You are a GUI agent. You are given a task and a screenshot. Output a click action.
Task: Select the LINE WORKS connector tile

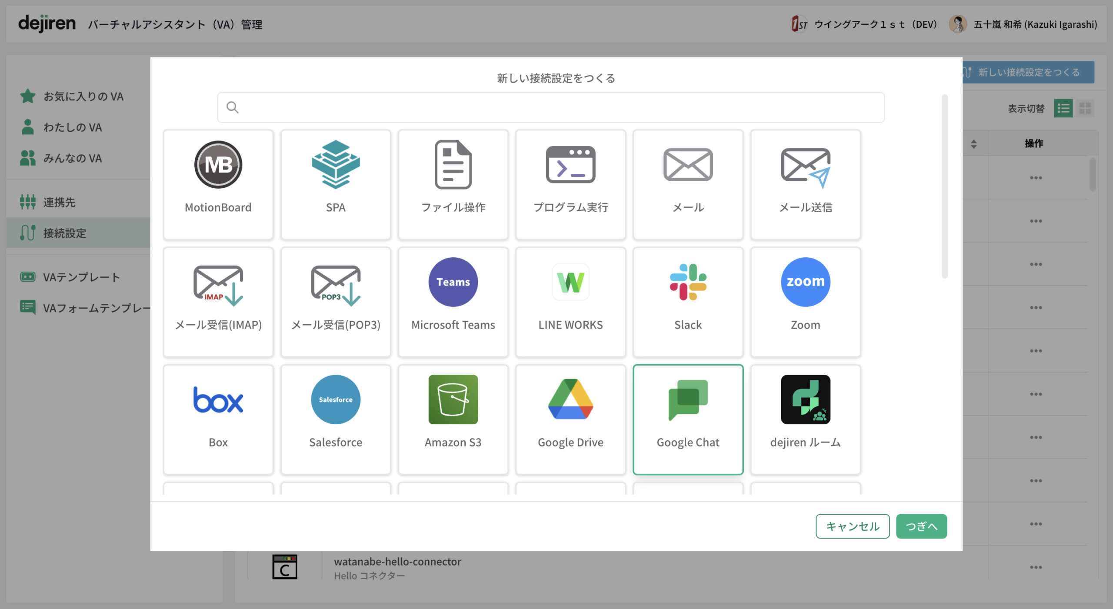tap(570, 302)
